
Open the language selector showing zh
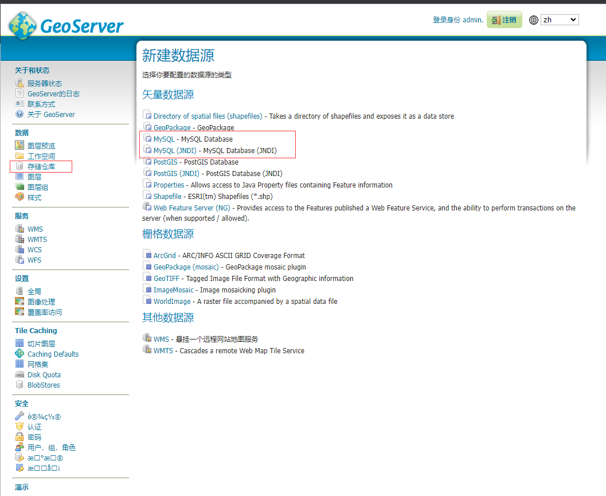pos(559,19)
